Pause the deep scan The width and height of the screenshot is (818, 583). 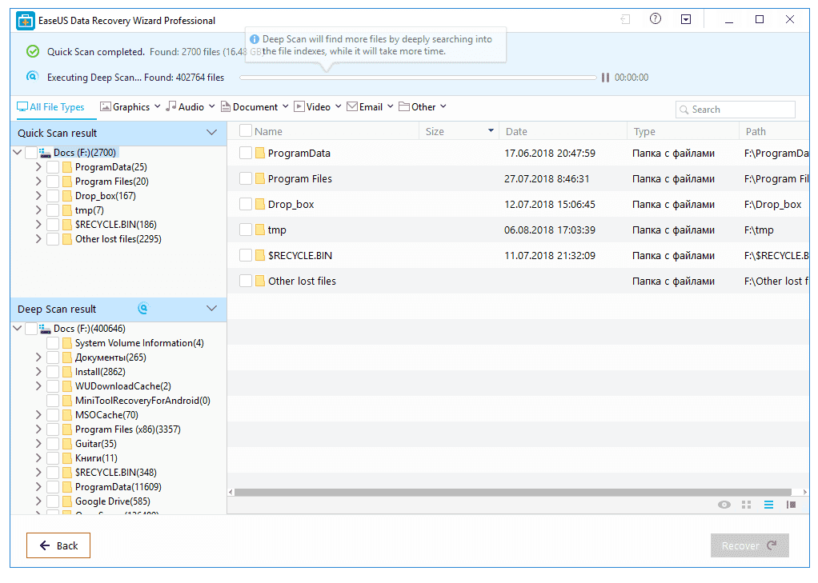point(605,78)
